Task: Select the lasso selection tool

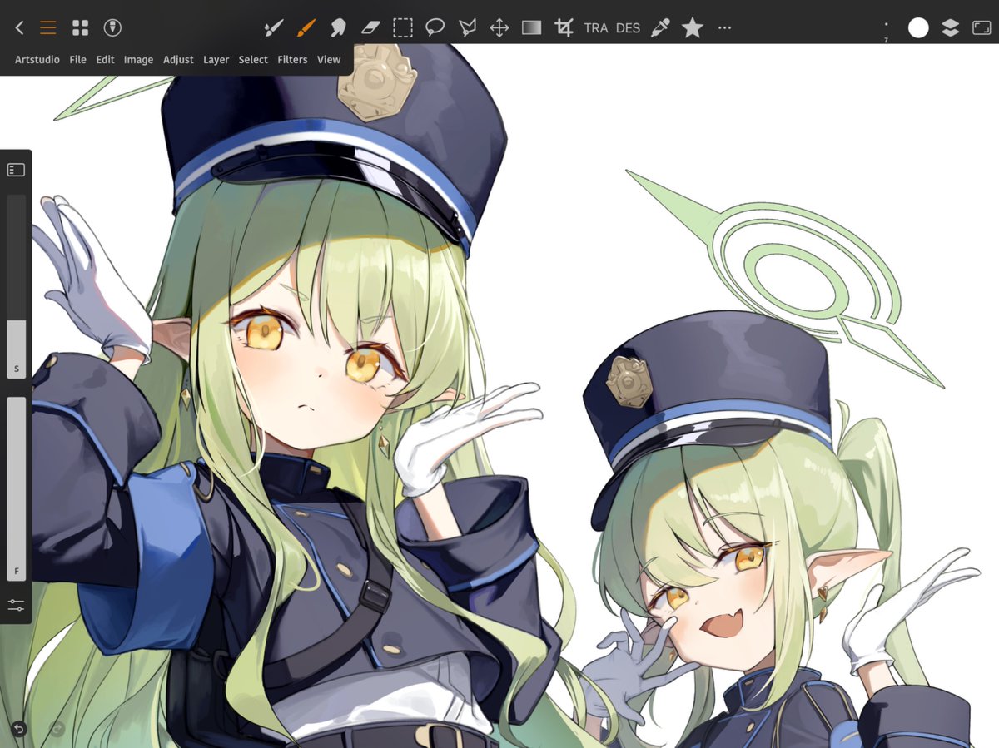Action: tap(435, 27)
